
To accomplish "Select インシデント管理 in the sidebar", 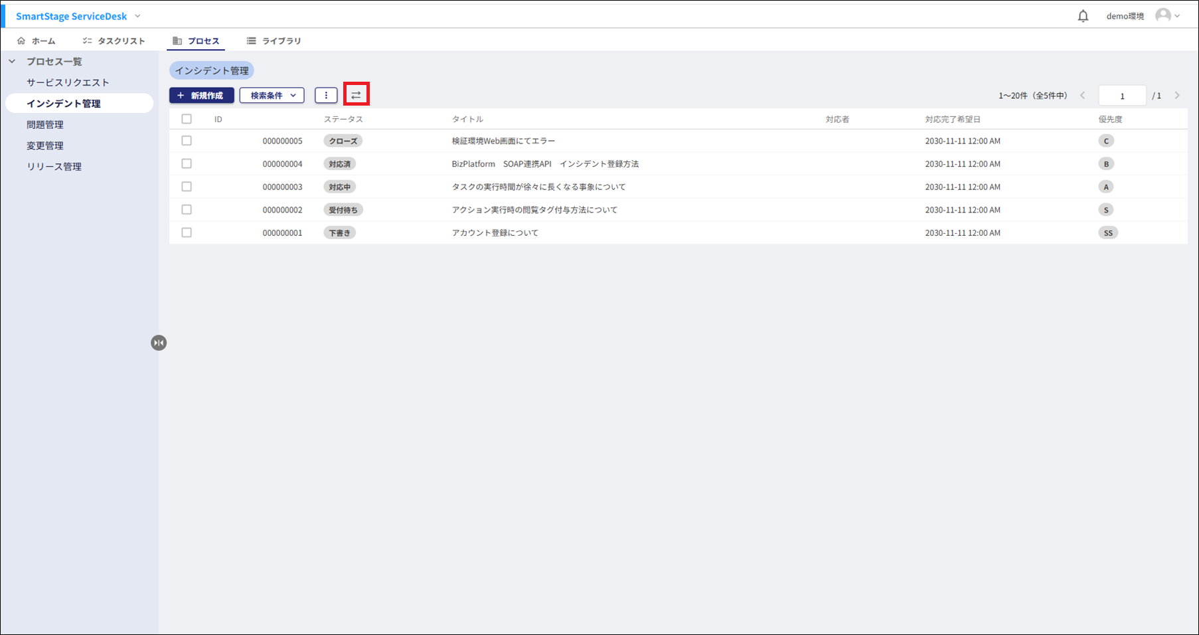I will point(79,103).
